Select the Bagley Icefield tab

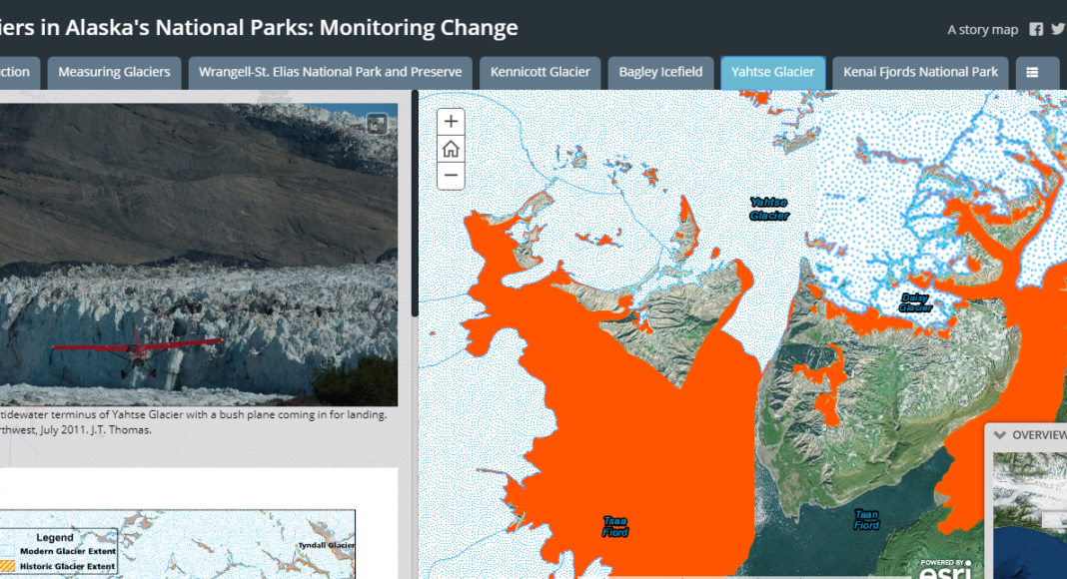[660, 72]
